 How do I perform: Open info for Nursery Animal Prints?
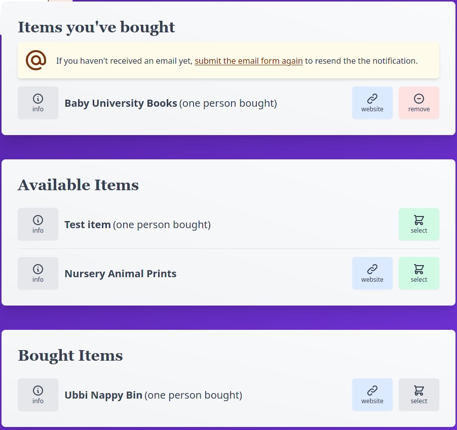[x=38, y=273]
